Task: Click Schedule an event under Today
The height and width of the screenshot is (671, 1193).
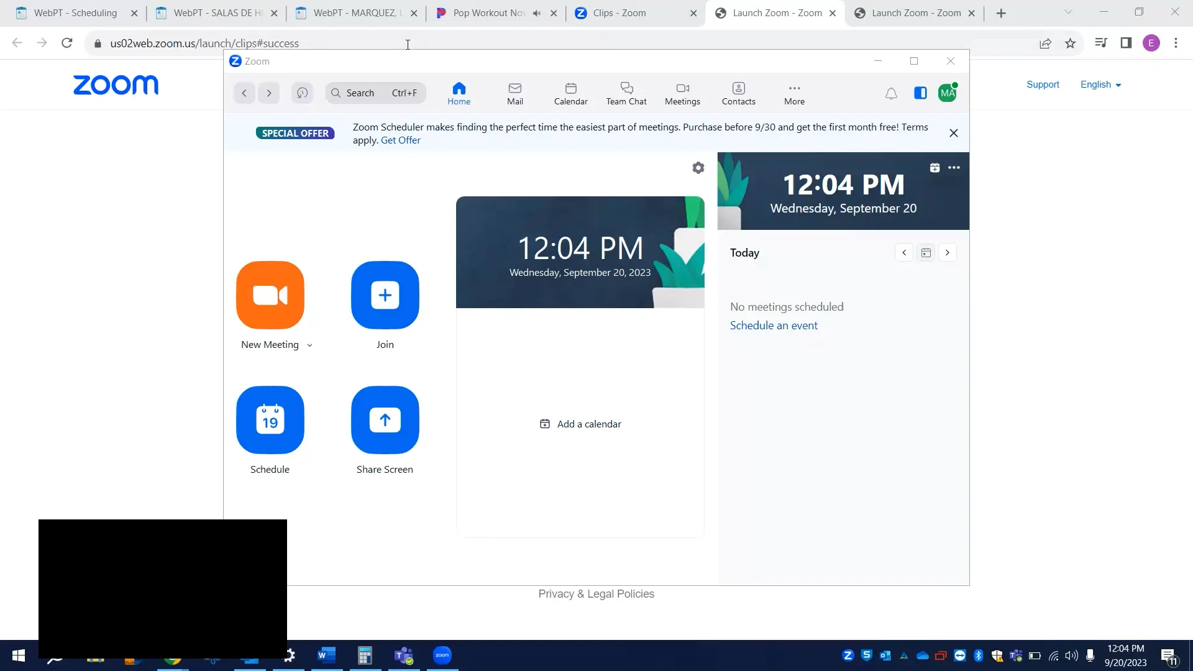Action: pyautogui.click(x=773, y=325)
